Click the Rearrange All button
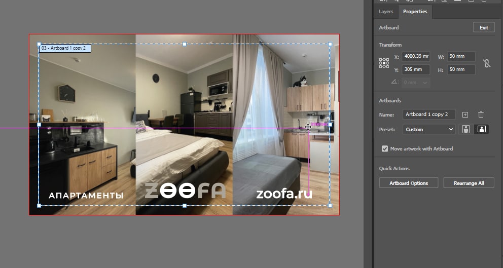This screenshot has height=268, width=503. point(469,183)
